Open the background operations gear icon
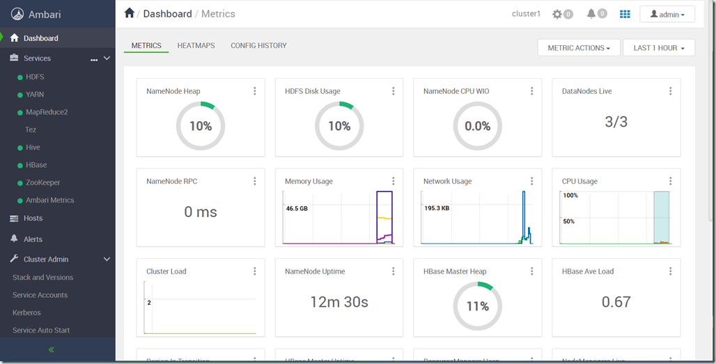Image resolution: width=716 pixels, height=364 pixels. pyautogui.click(x=557, y=14)
